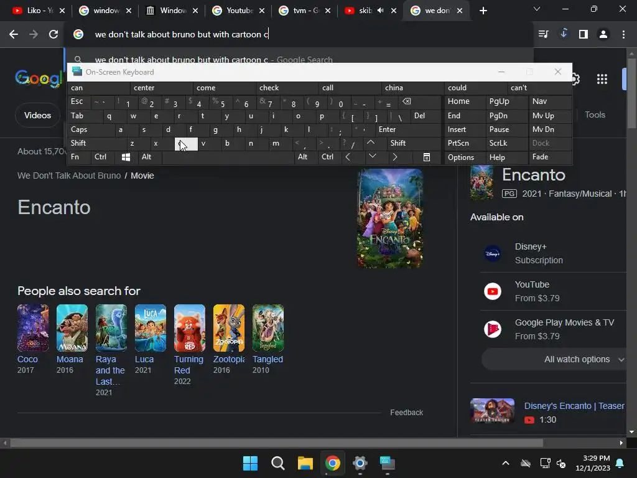This screenshot has height=478, width=637.
Task: Open Chrome profile icon
Action: [x=603, y=35]
